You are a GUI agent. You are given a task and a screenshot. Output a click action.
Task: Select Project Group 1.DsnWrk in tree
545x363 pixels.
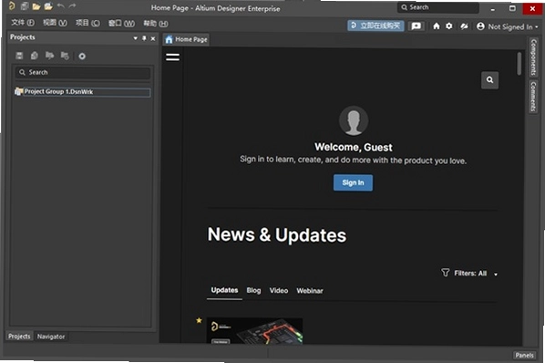83,92
